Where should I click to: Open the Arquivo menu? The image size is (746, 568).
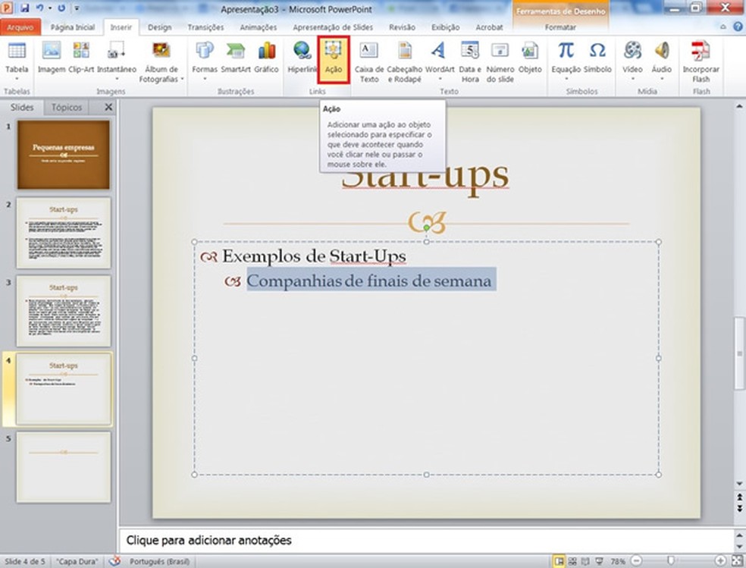coord(20,27)
